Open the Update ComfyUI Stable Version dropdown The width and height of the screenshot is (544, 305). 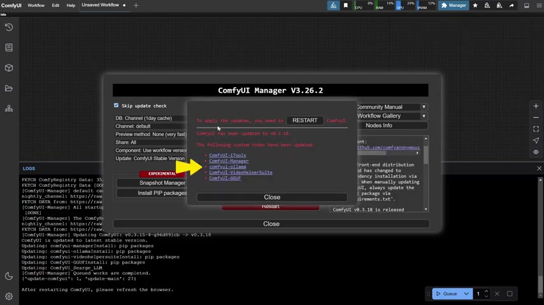(150, 158)
